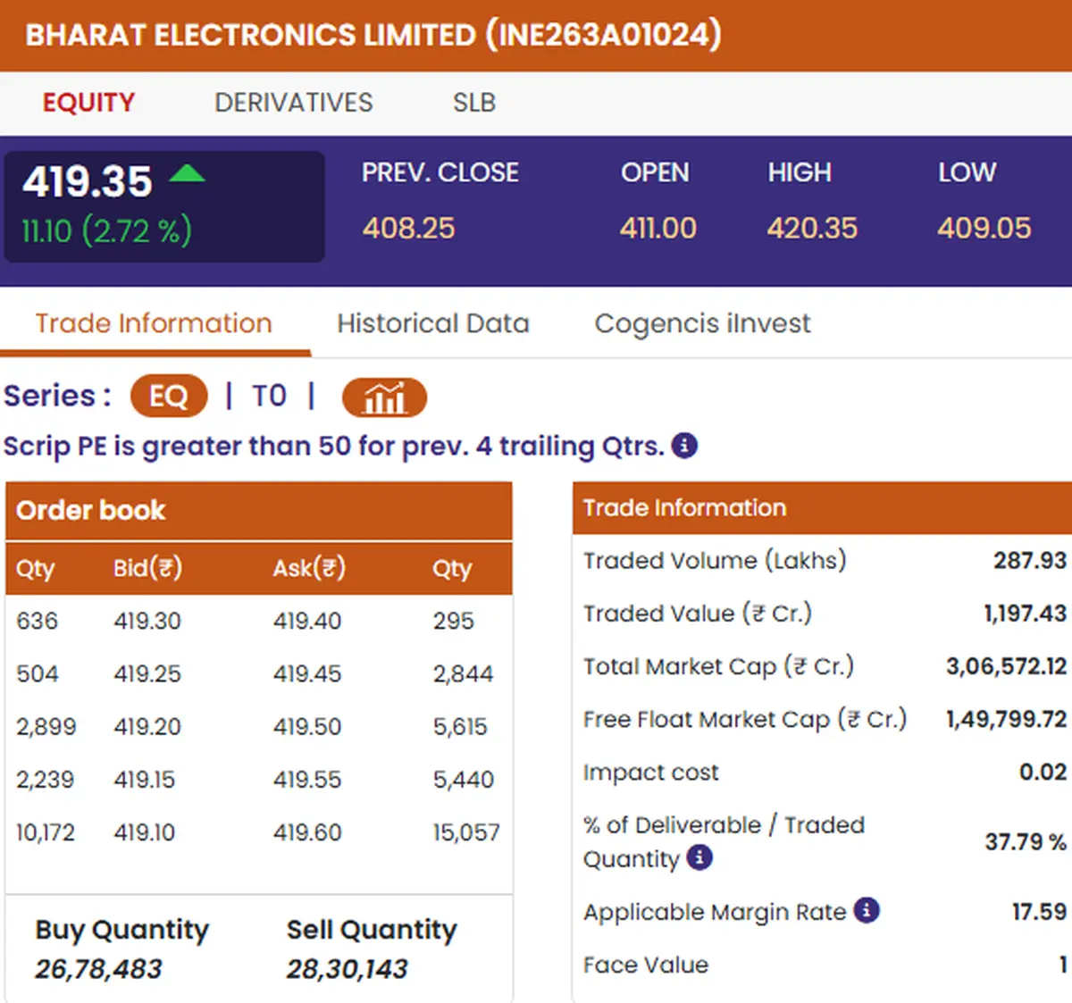Image resolution: width=1072 pixels, height=1003 pixels.
Task: Switch to the Historical Data tab
Action: pyautogui.click(x=433, y=323)
